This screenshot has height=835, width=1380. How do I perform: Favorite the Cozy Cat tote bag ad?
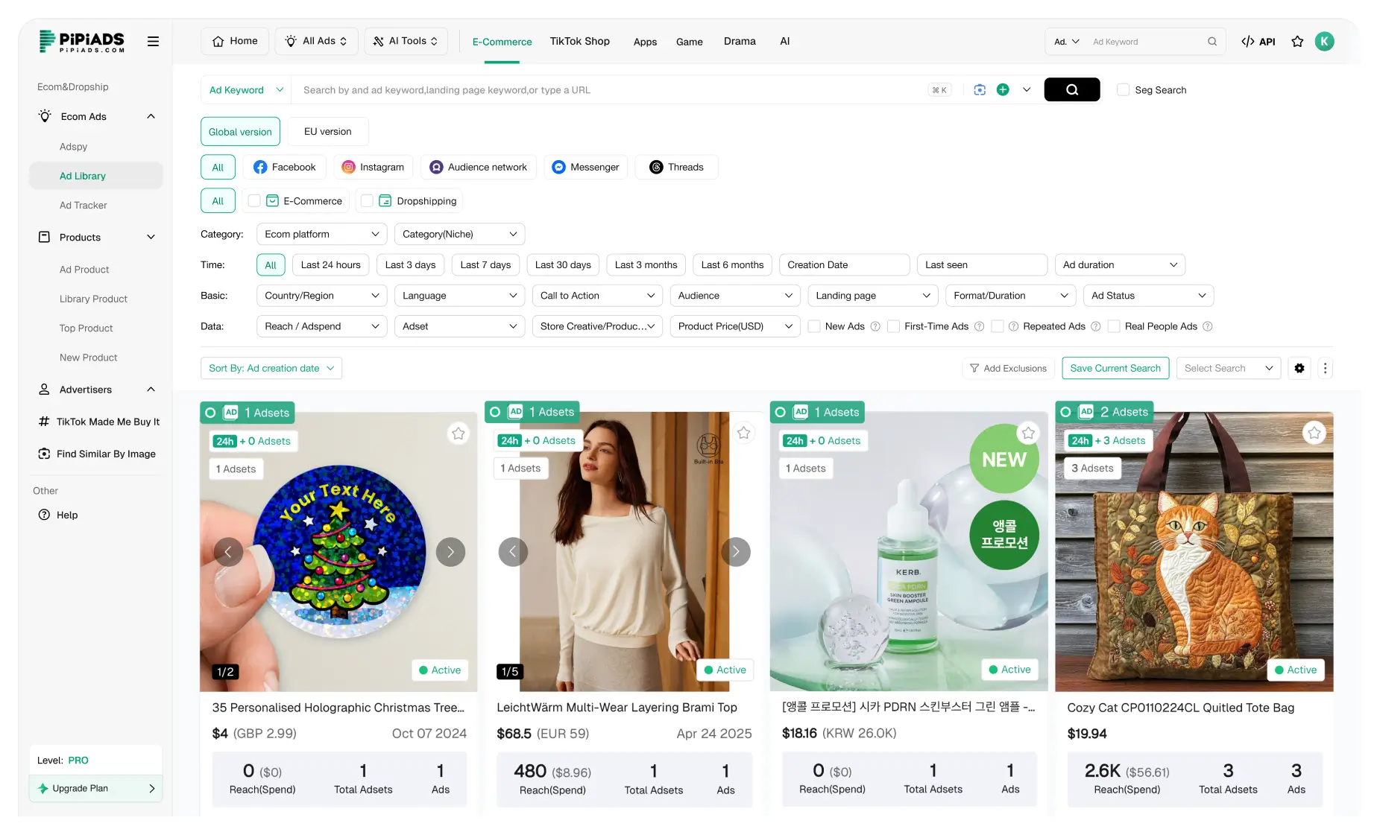pos(1314,433)
